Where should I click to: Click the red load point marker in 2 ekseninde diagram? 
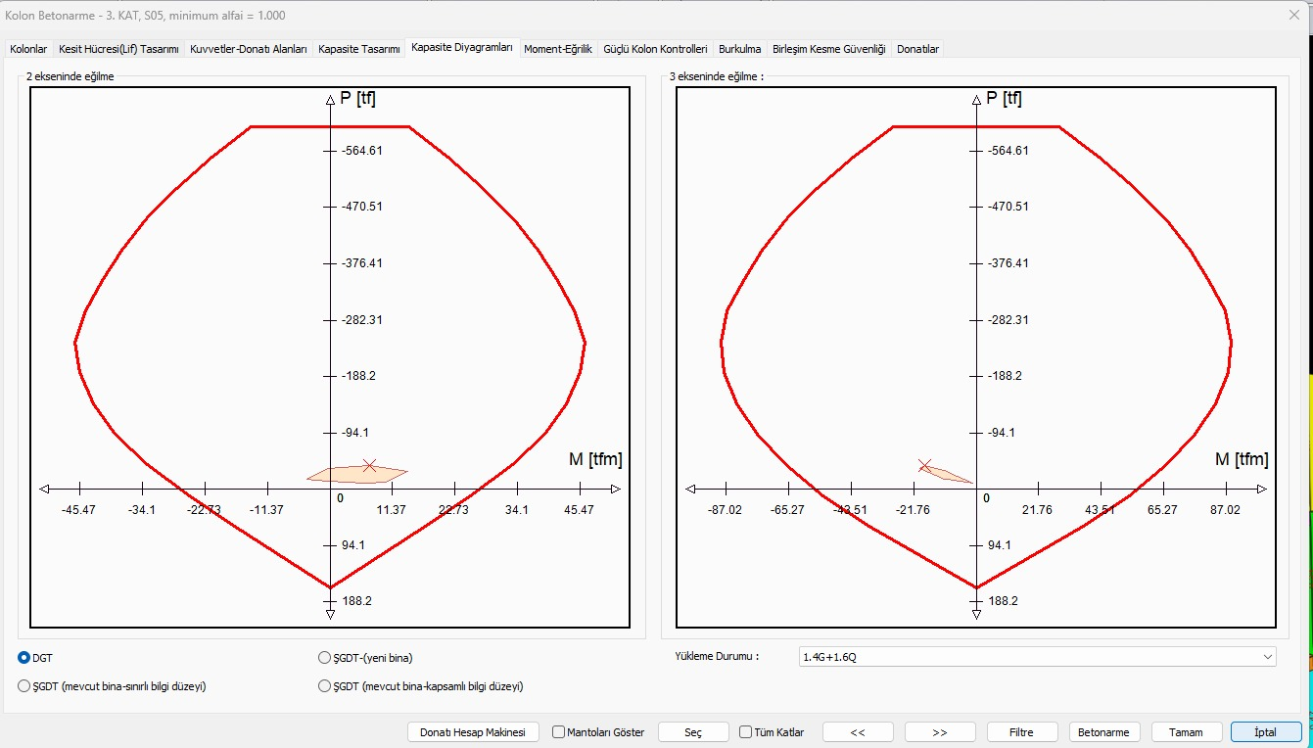(x=369, y=465)
